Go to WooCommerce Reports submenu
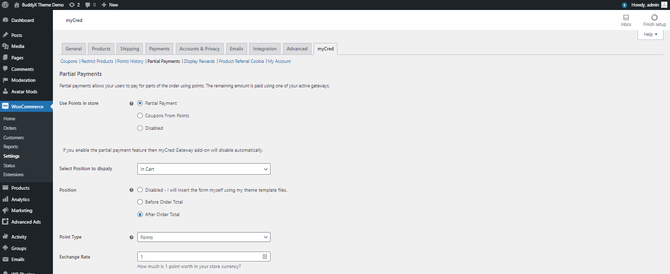670x274 pixels. click(10, 147)
